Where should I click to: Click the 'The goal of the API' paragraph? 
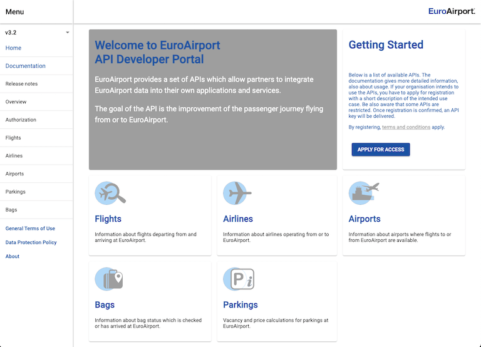[209, 114]
